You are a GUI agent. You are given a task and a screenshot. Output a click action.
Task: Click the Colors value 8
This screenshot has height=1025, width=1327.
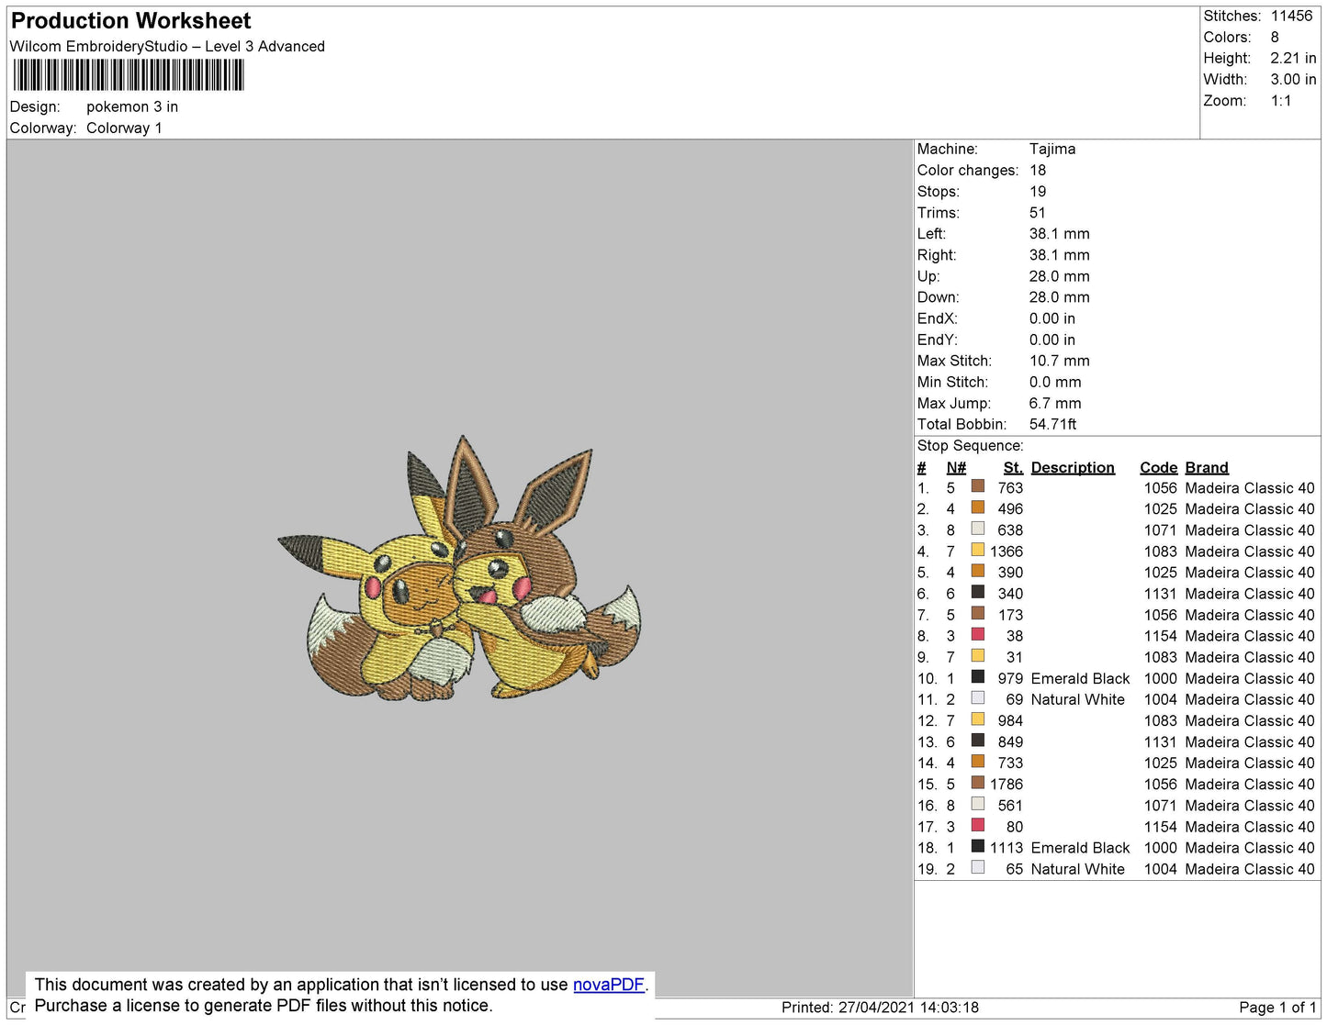pyautogui.click(x=1275, y=38)
